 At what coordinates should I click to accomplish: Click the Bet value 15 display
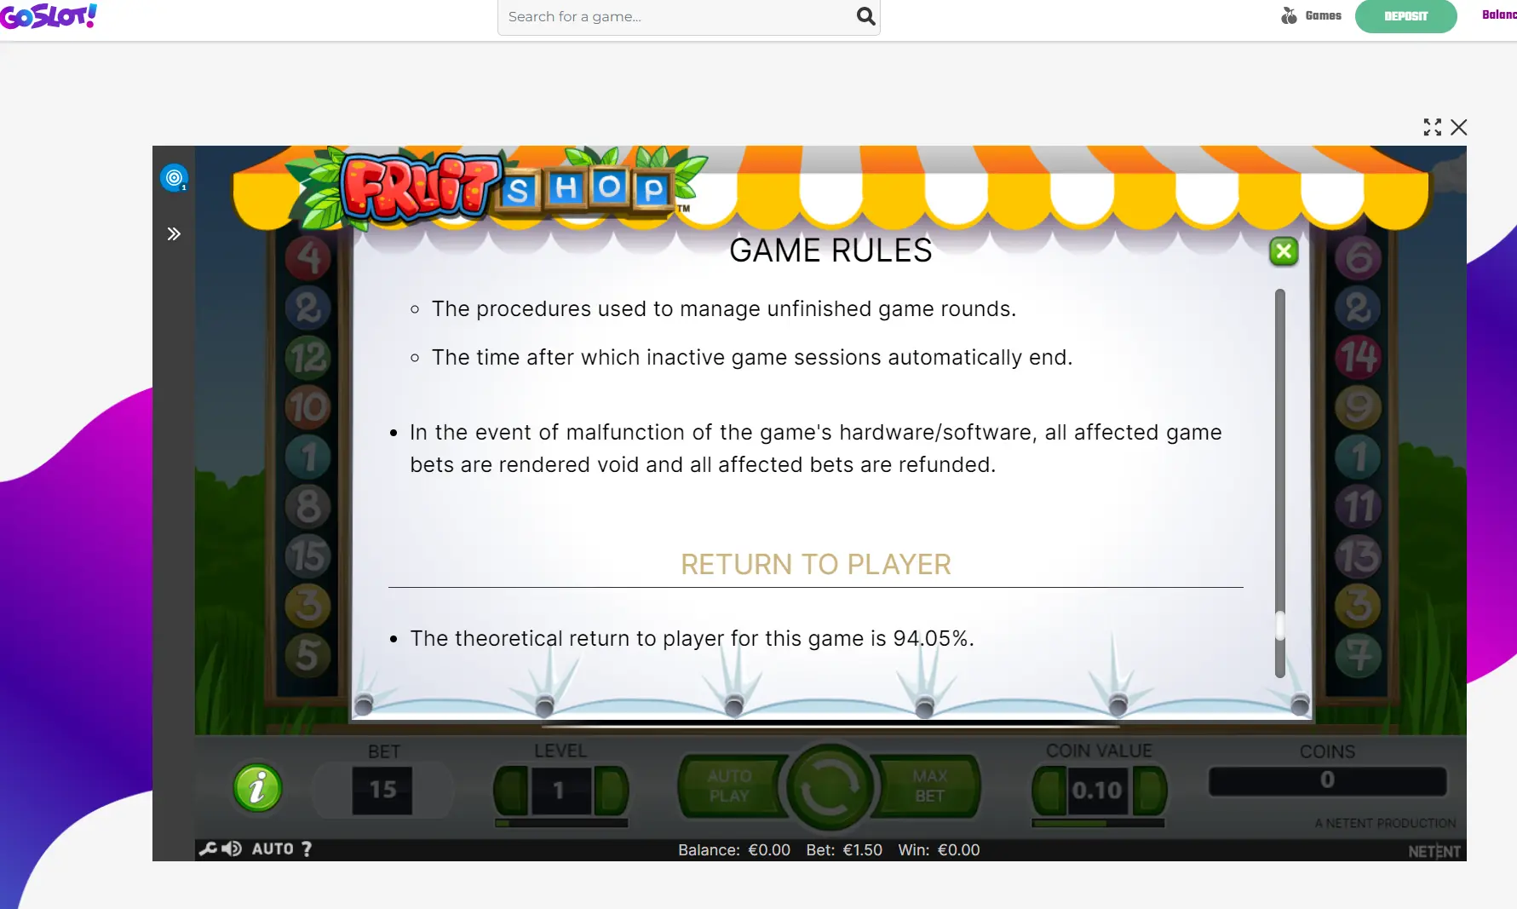(x=382, y=790)
